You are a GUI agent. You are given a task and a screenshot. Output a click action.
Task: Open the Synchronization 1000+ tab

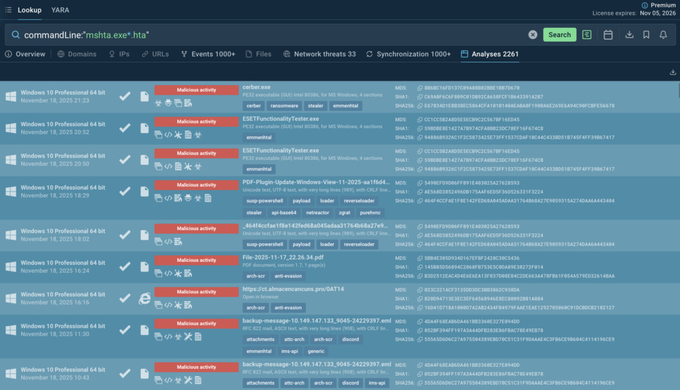pyautogui.click(x=408, y=54)
